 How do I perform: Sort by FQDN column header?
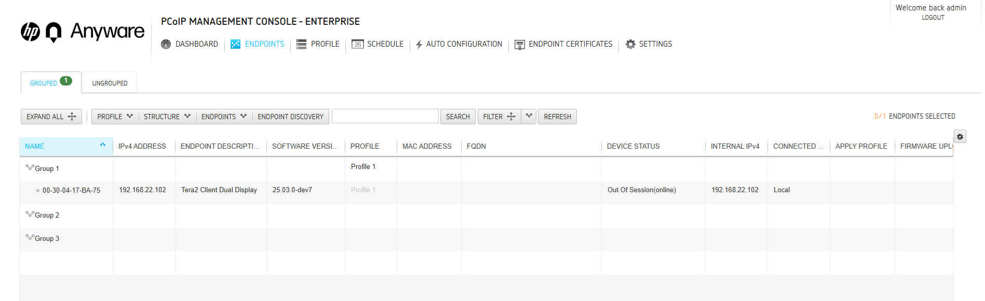pyautogui.click(x=531, y=146)
